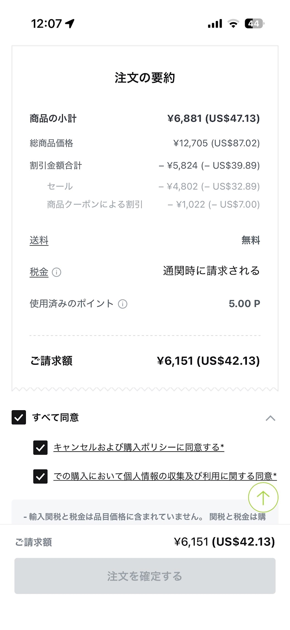
Task: Collapse the agreement list chevron
Action: [x=270, y=418]
